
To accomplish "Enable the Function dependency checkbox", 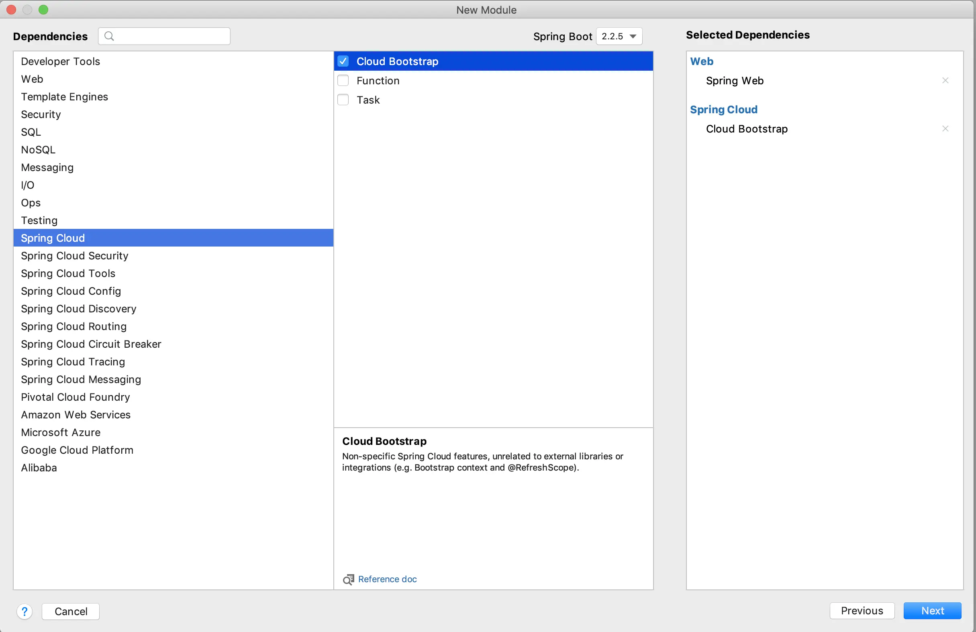I will [343, 80].
